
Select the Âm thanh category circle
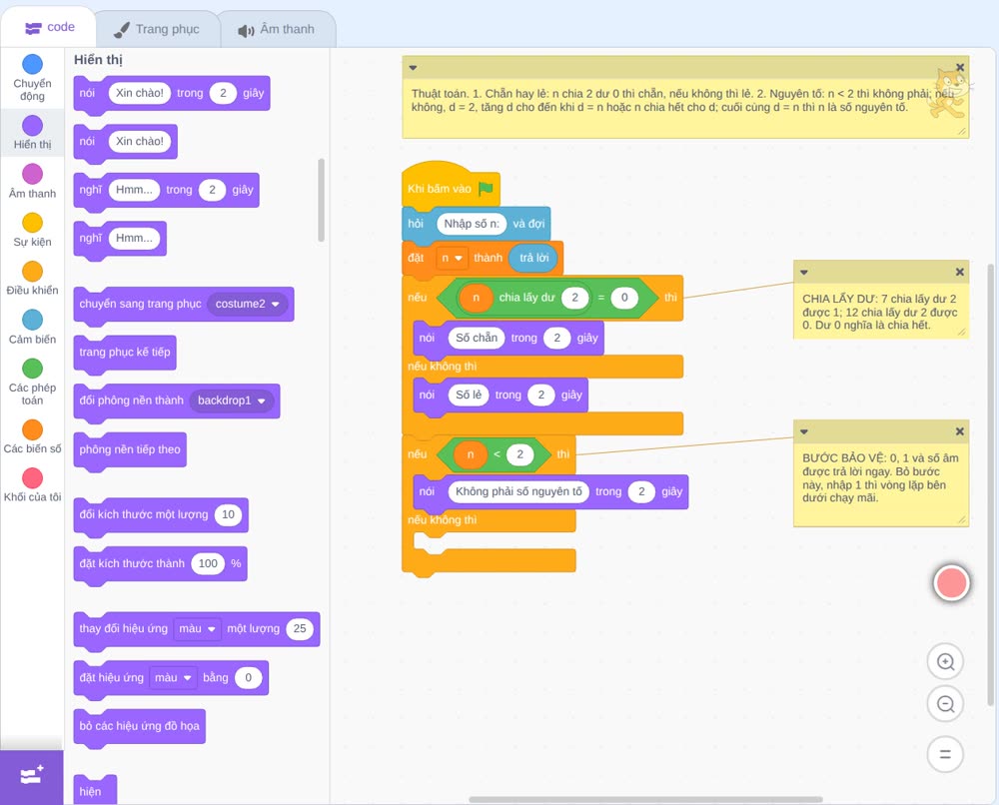(x=33, y=174)
